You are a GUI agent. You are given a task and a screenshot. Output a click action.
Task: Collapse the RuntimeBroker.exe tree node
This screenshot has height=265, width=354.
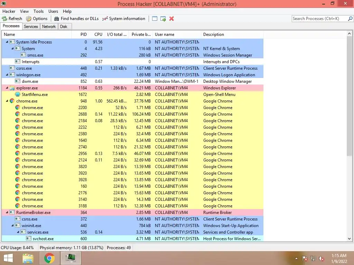(7, 212)
